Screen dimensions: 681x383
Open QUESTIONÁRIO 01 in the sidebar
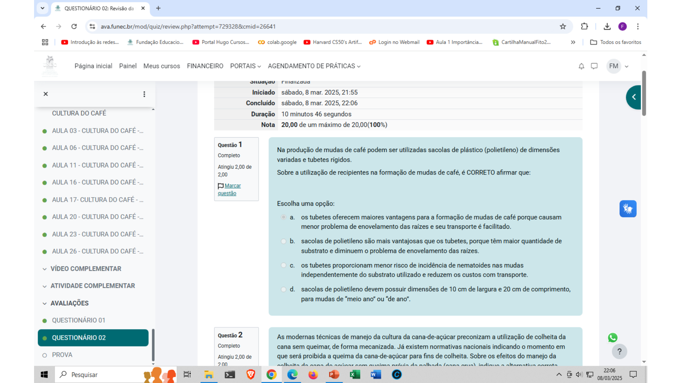(78, 321)
